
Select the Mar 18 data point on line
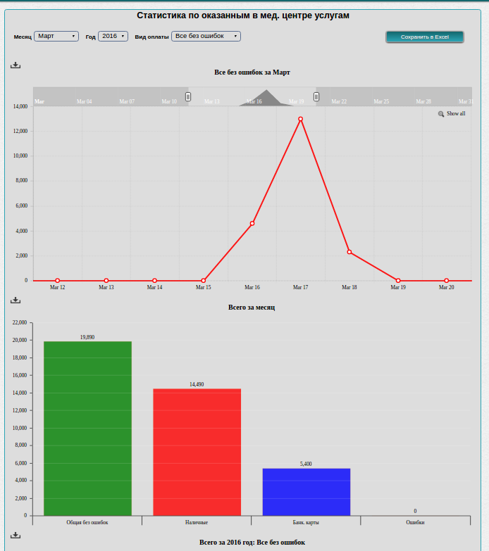[x=349, y=252]
